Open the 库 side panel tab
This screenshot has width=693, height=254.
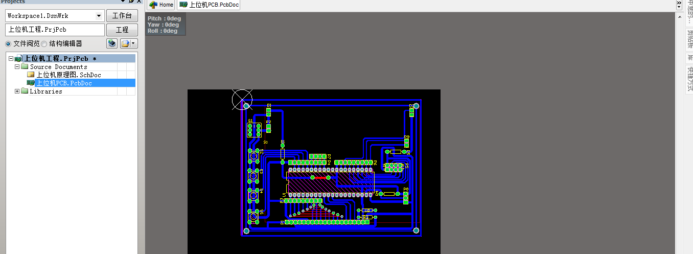coord(689,58)
